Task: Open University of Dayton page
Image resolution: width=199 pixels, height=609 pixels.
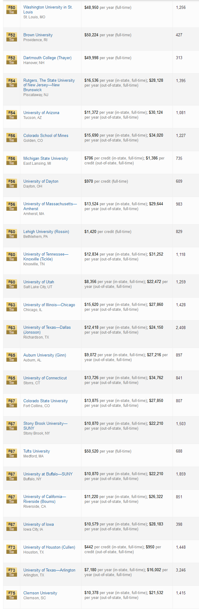Action: coord(41,181)
